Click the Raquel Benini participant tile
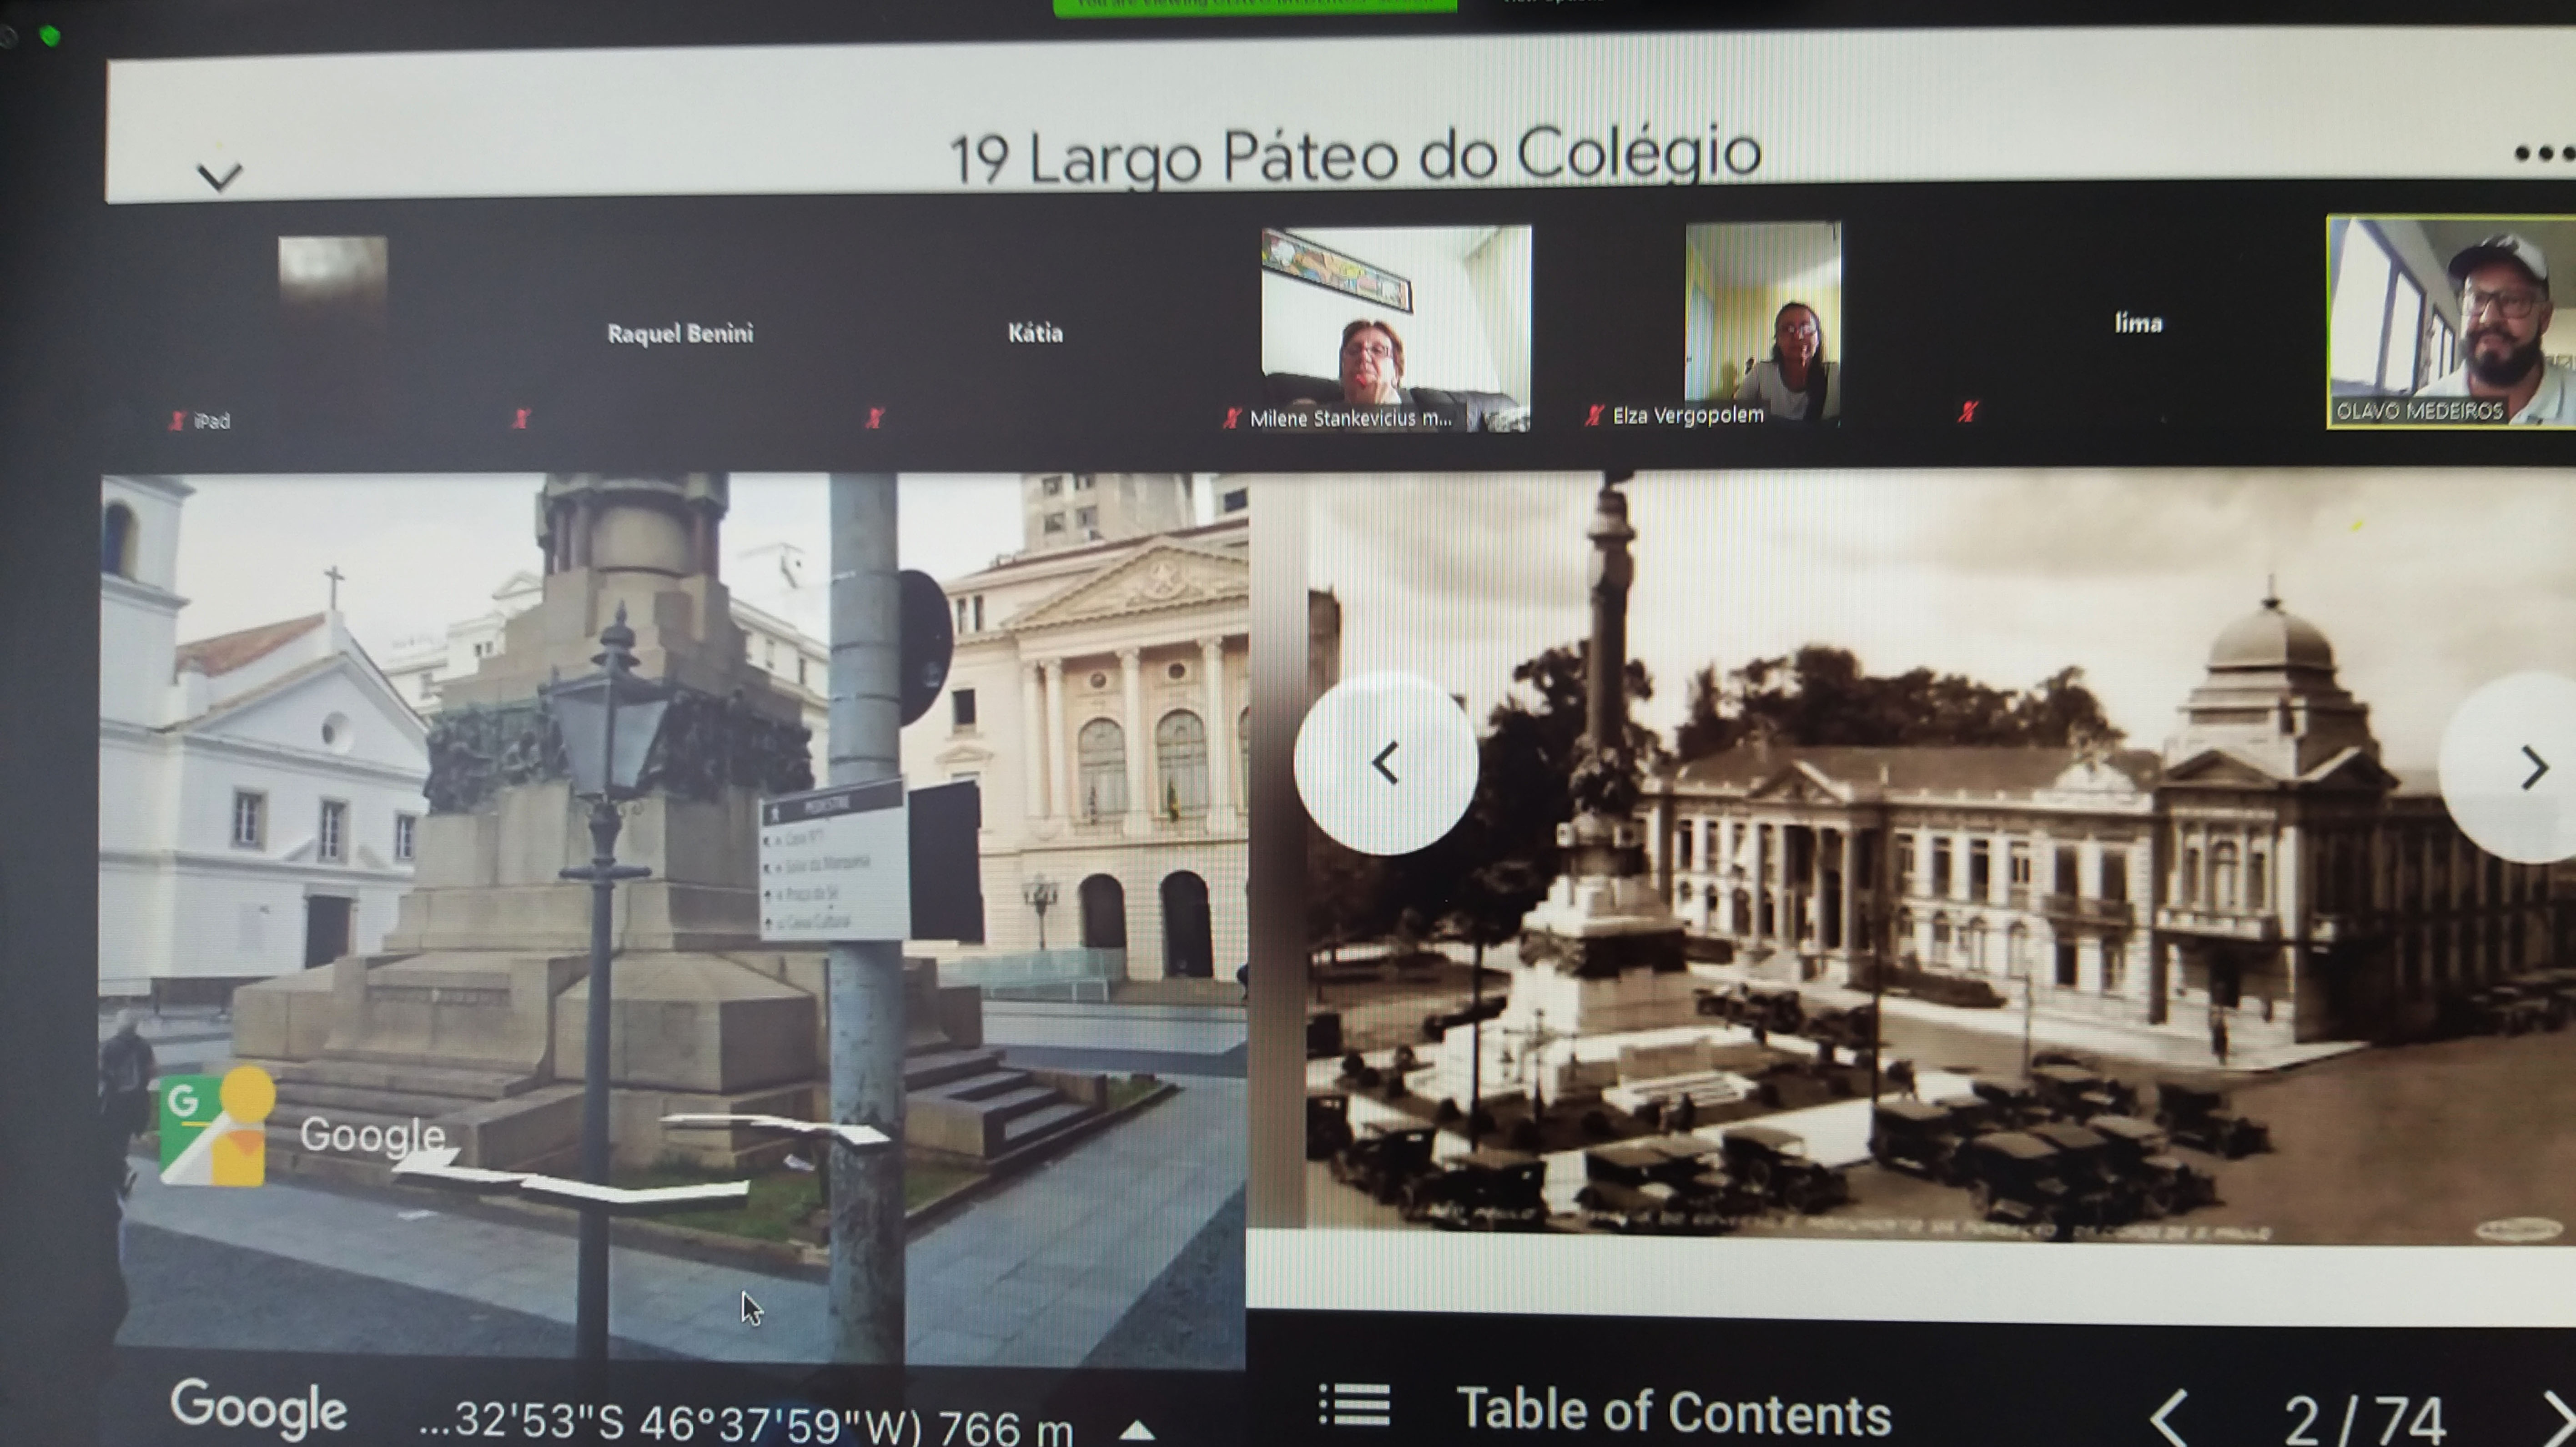Viewport: 2576px width, 1447px height. 679,334
